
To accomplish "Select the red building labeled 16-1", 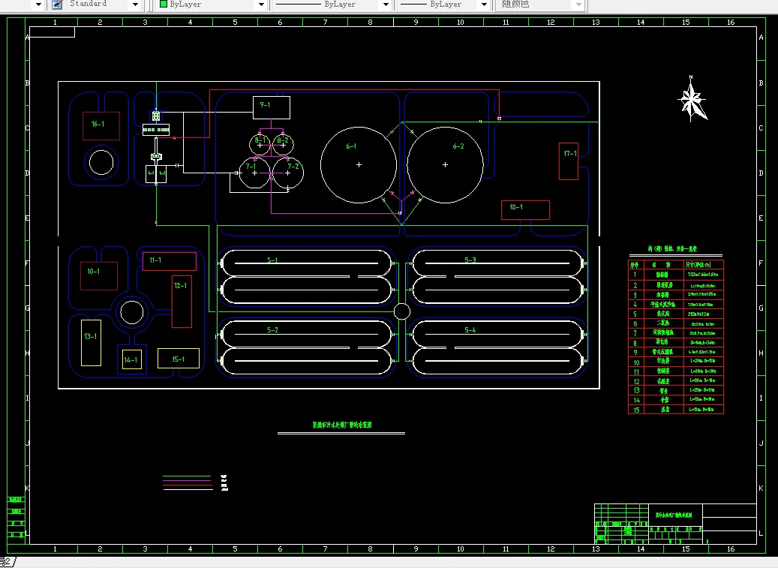I will pos(101,126).
